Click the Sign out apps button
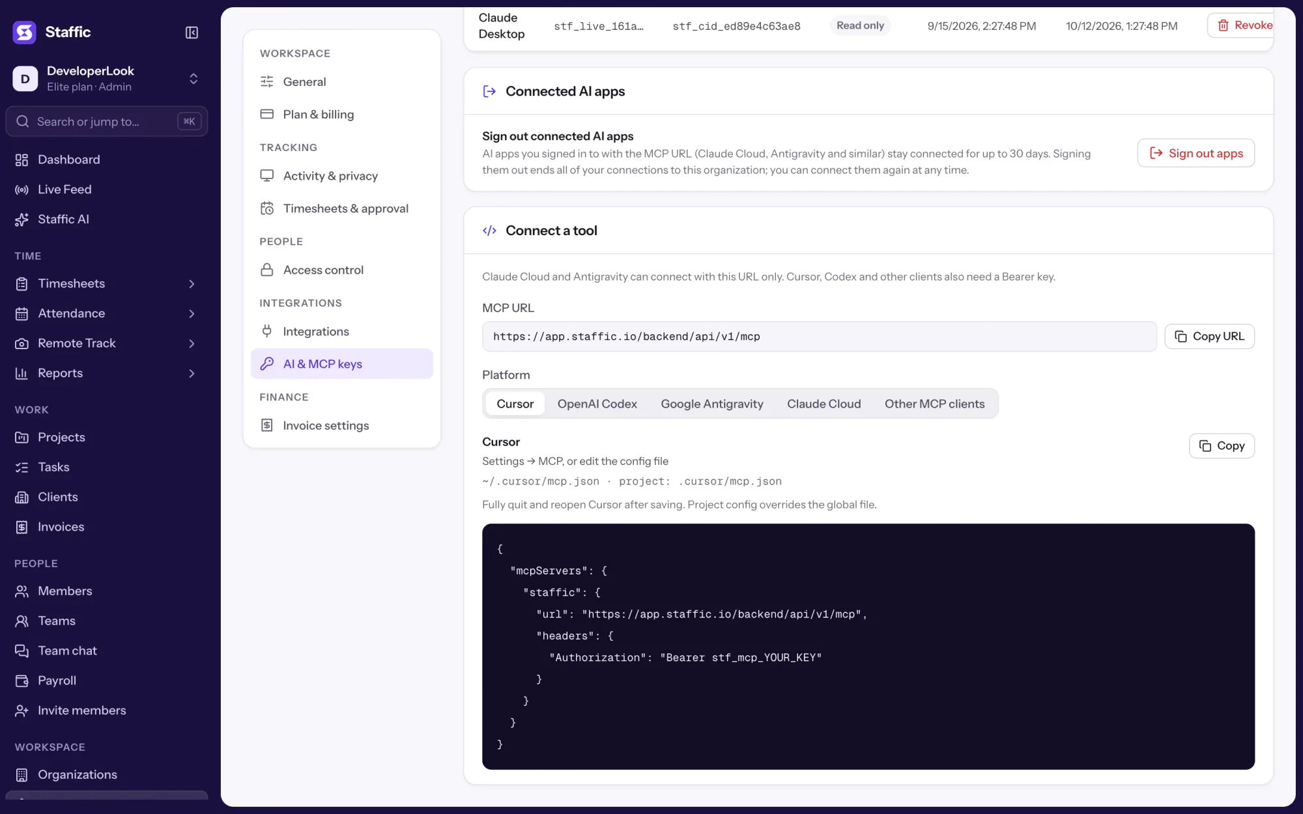 pyautogui.click(x=1196, y=153)
